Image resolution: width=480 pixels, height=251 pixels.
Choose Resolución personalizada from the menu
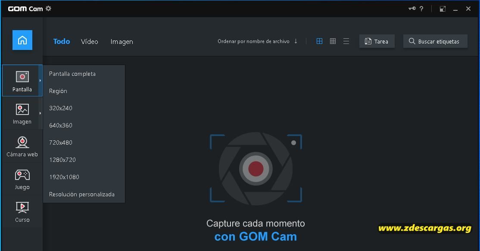[84, 194]
